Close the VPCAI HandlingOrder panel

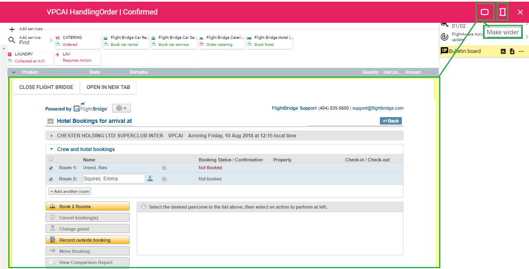pos(520,12)
